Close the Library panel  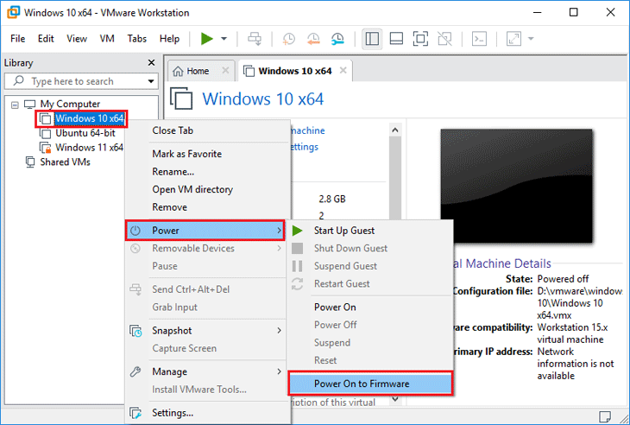click(x=151, y=63)
